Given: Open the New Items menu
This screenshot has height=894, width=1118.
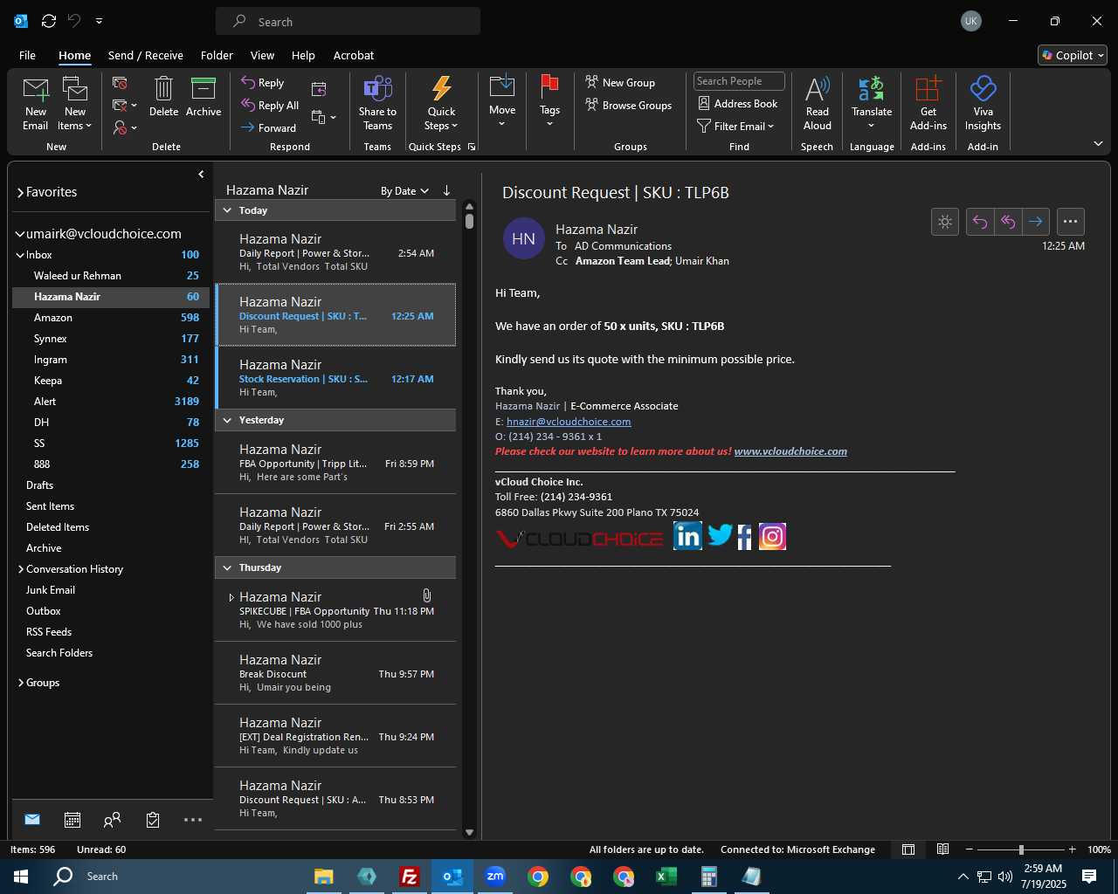Looking at the screenshot, I should (x=75, y=103).
